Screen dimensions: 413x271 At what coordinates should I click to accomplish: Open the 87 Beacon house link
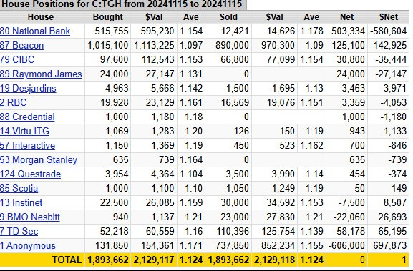click(x=22, y=45)
